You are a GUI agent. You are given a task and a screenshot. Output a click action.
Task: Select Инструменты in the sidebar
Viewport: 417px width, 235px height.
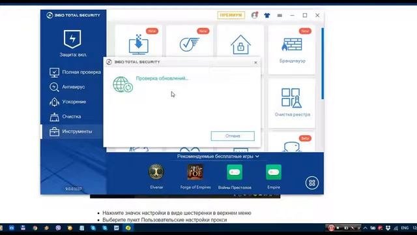[x=71, y=132]
